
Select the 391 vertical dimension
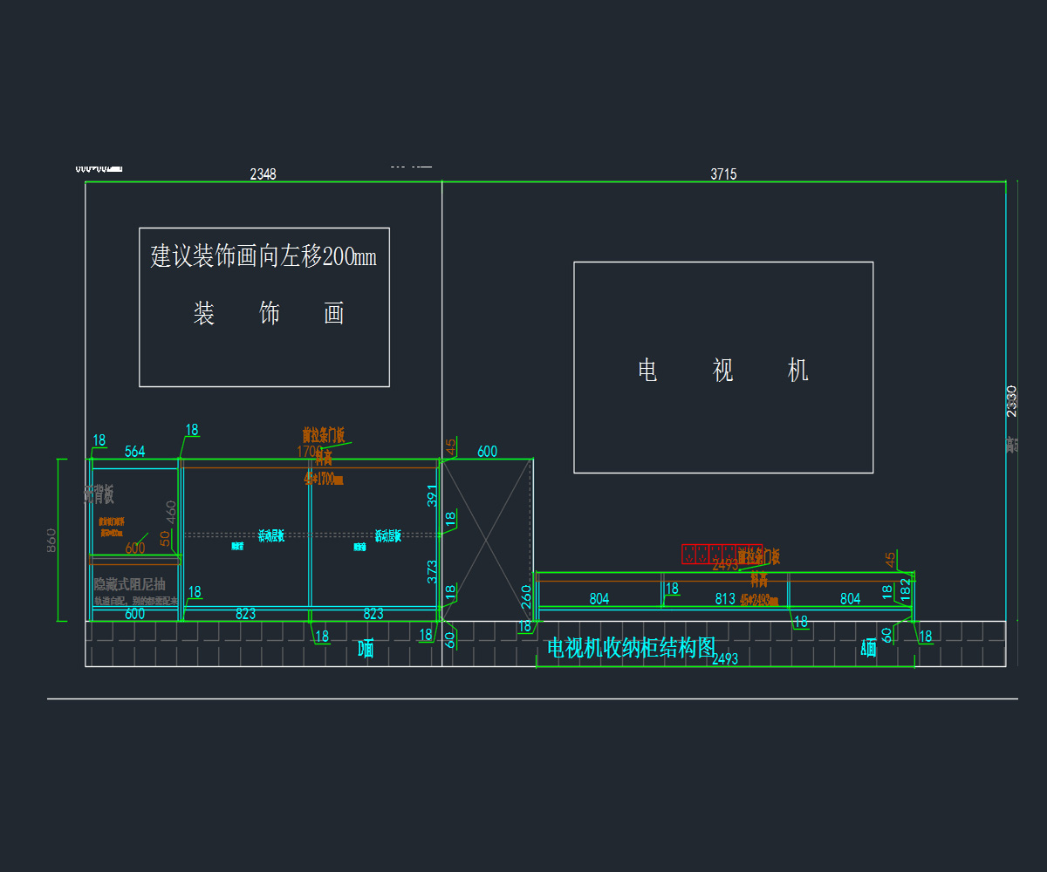(432, 495)
